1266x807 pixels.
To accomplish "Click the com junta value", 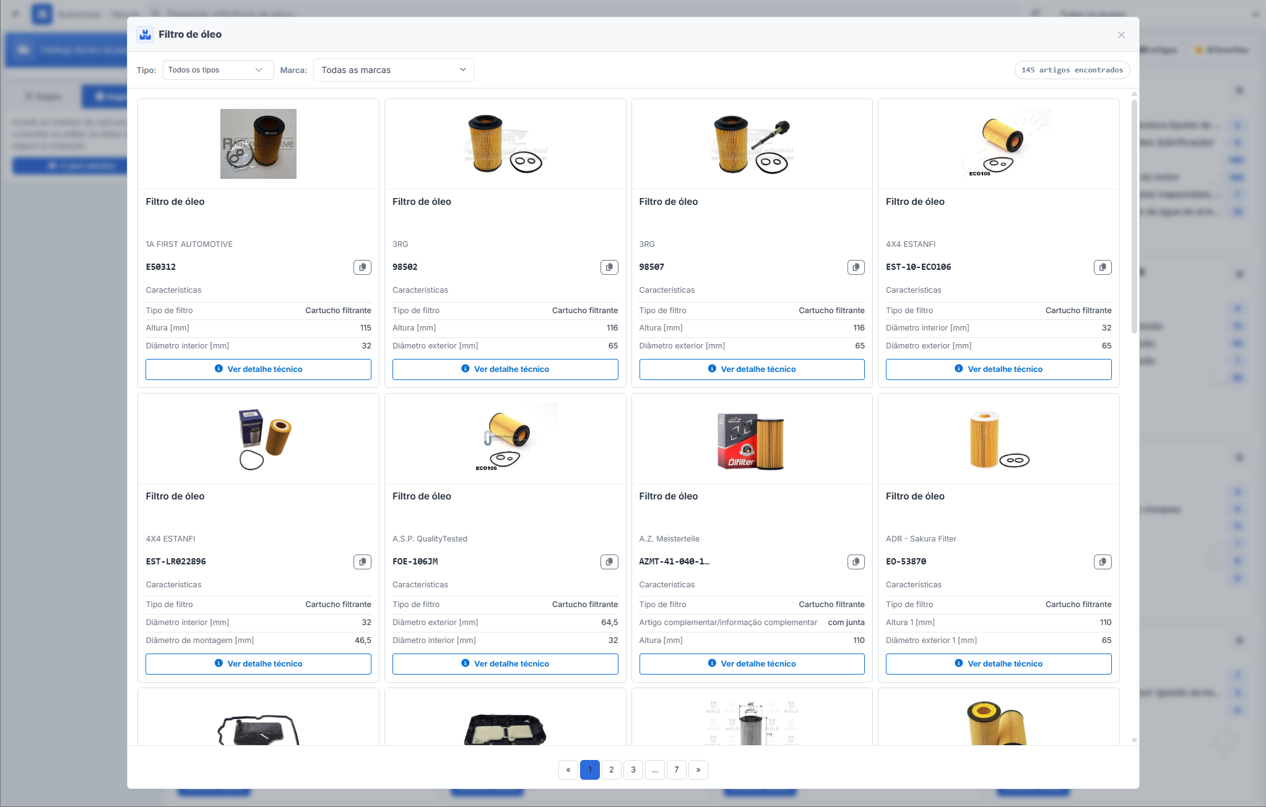I will click(846, 623).
